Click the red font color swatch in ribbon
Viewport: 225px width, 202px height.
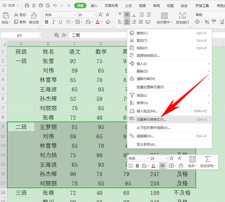coord(97,22)
